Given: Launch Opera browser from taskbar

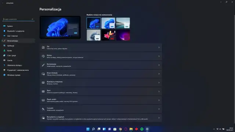Looking at the screenshot, I should coord(126,129).
